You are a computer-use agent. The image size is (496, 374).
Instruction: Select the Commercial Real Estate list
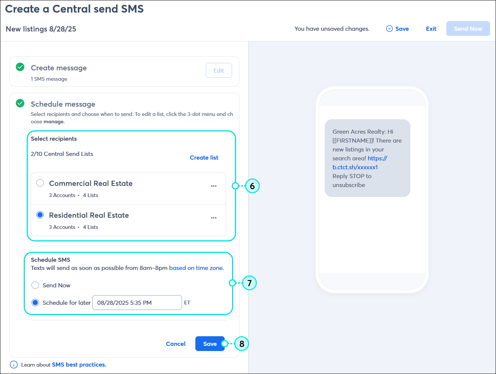pyautogui.click(x=40, y=183)
